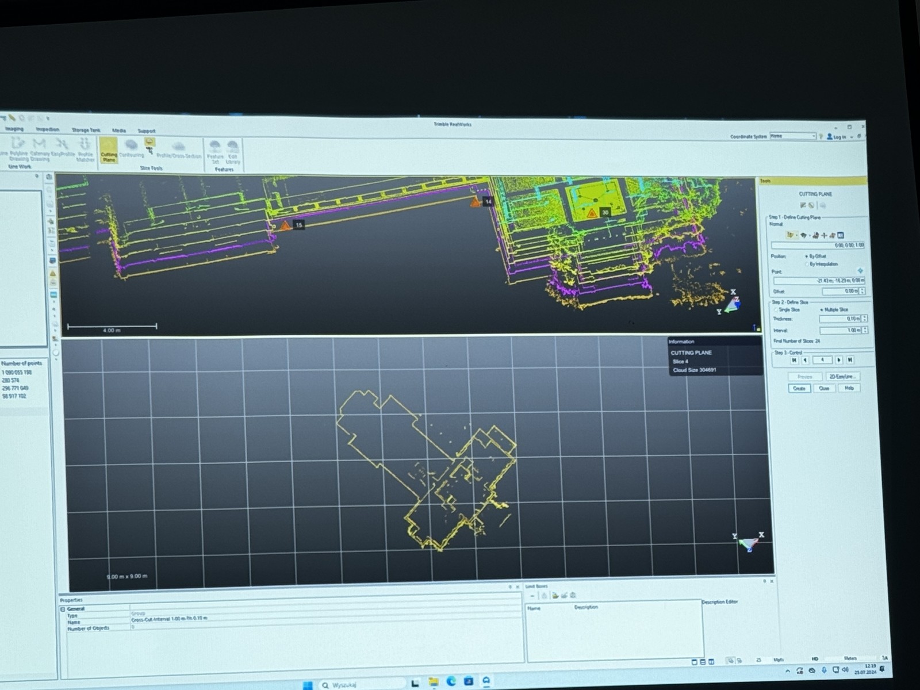Screen dimensions: 920x690
Task: Open the Profile/Cross-Section tool
Action: click(179, 149)
